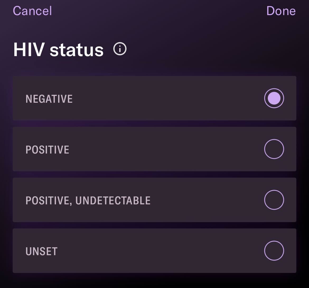
Task: Tap the HIV status heading text
Action: (x=58, y=49)
